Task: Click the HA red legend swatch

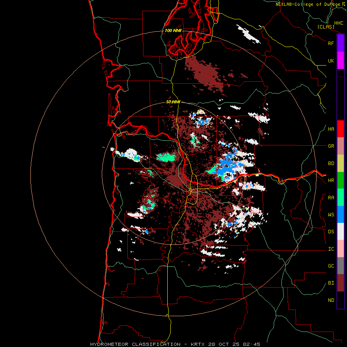Action: [340, 129]
